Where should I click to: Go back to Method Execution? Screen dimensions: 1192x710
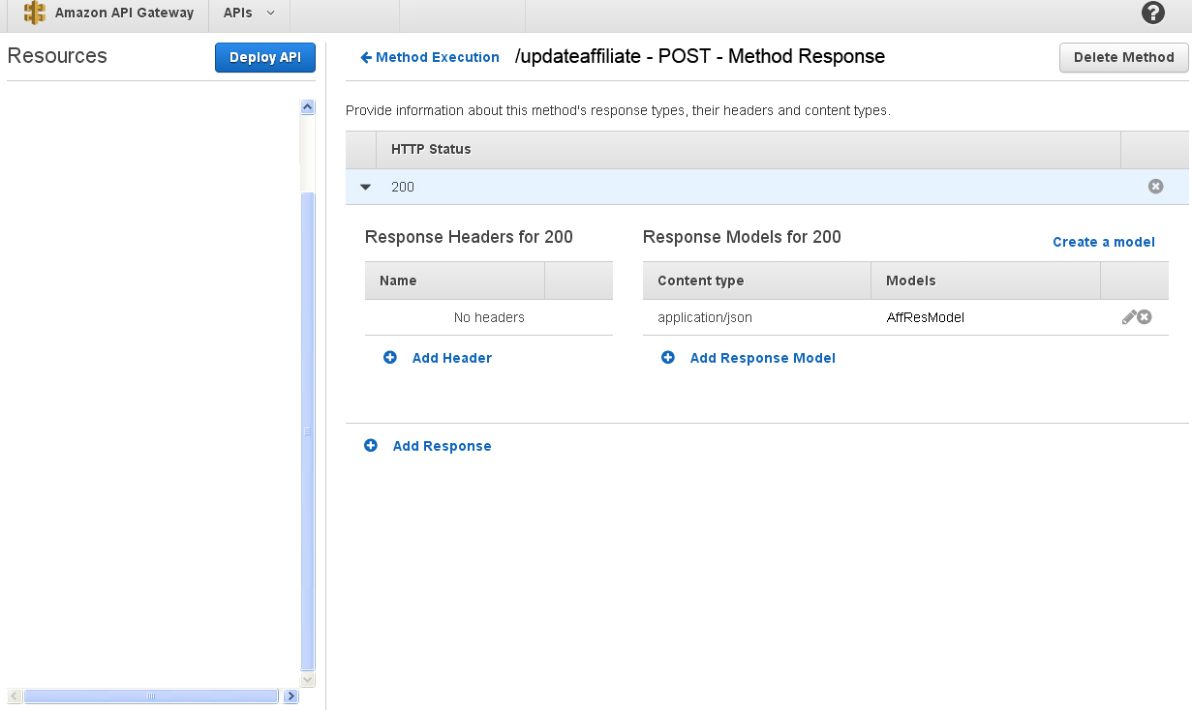(x=430, y=57)
